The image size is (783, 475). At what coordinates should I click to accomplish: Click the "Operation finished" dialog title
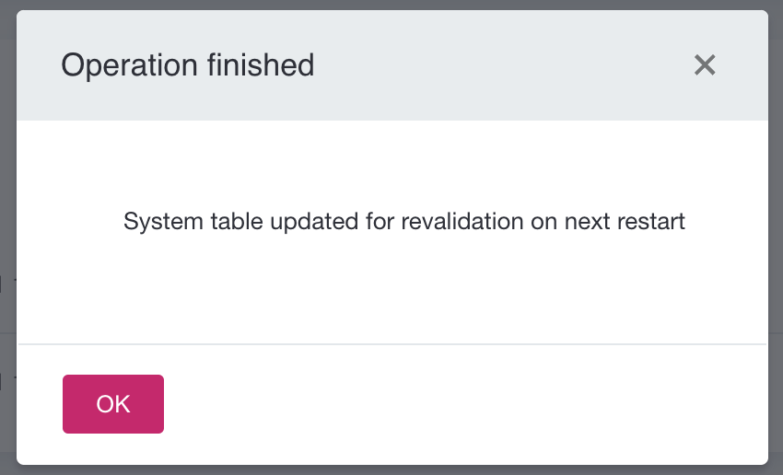[187, 65]
